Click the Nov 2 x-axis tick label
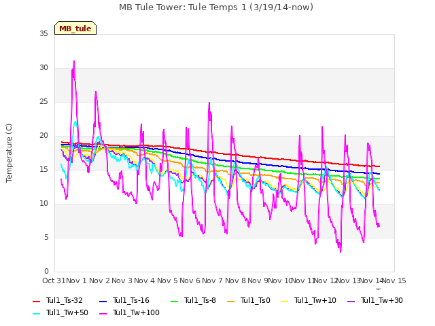 (100, 280)
